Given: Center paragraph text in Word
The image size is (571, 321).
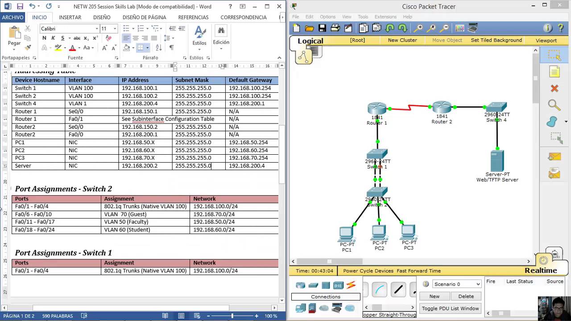Looking at the screenshot, I should pos(136,38).
